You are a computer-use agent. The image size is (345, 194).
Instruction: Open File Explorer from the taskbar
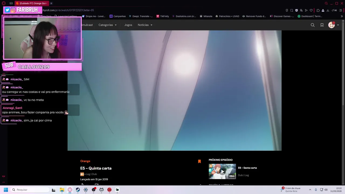coord(62,190)
